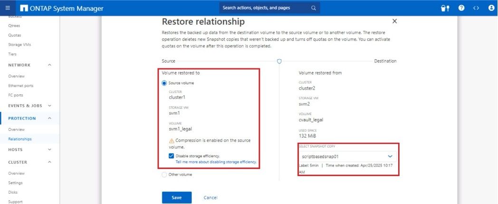The image size is (498, 204).
Task: Go to Relationships in the sidebar
Action: point(20,139)
